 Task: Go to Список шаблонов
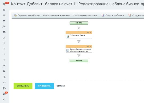click(x=113, y=15)
